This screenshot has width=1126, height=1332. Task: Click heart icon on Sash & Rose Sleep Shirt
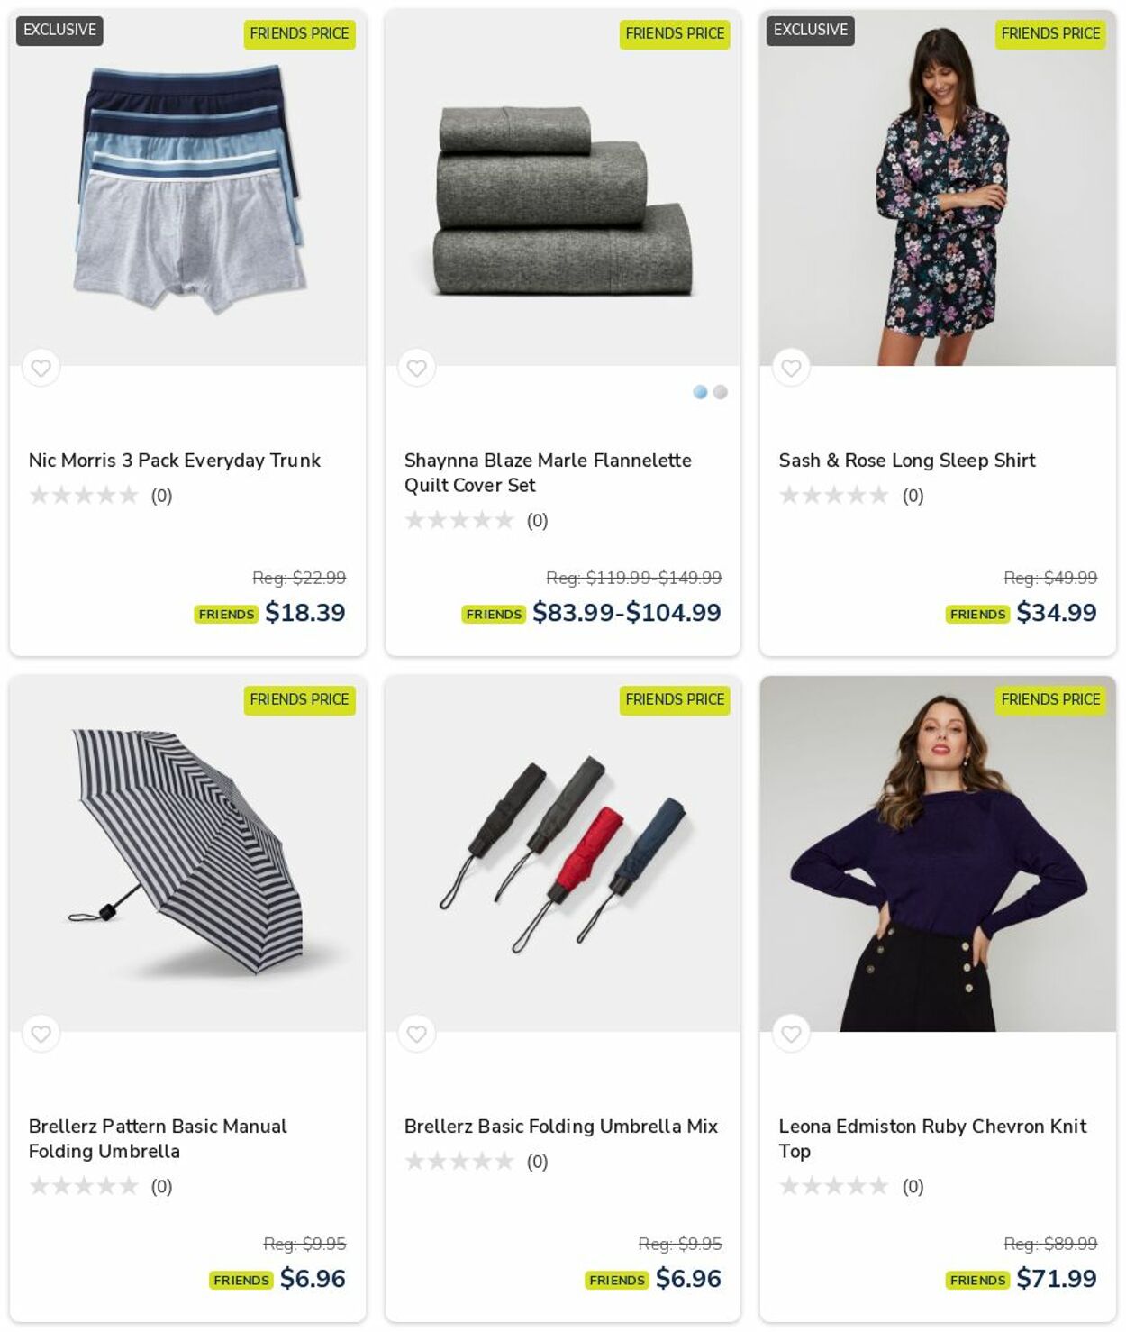pos(791,368)
